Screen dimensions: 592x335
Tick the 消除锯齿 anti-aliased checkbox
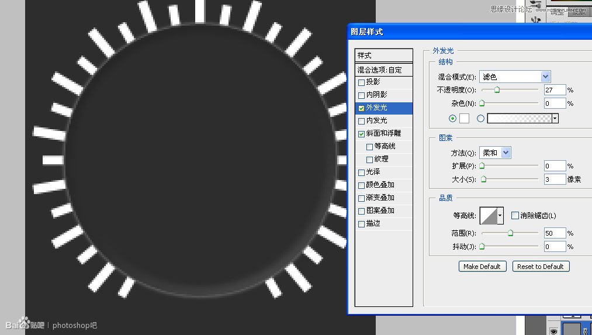click(x=515, y=215)
